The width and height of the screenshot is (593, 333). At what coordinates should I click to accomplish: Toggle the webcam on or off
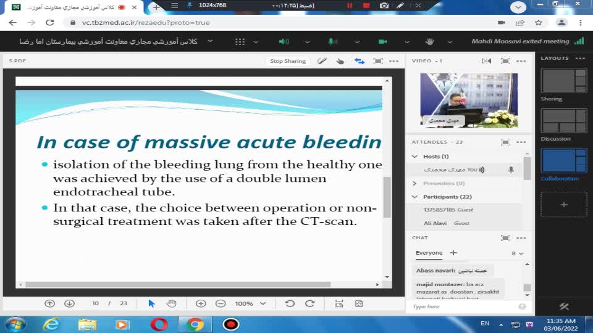tap(382, 41)
